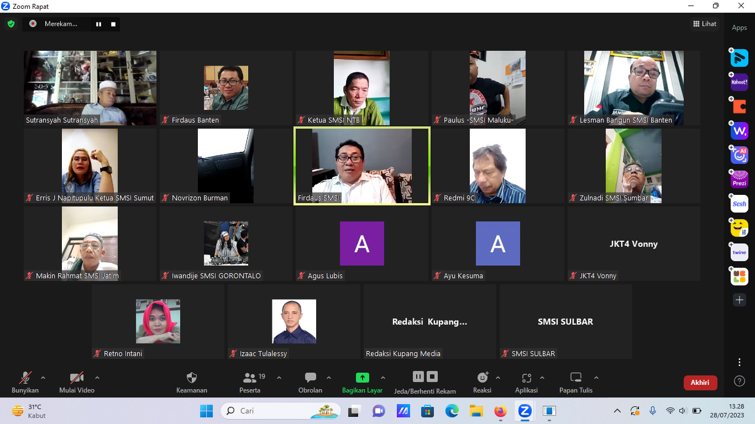755x424 pixels.
Task: Open the Twine app icon
Action: pyautogui.click(x=740, y=252)
